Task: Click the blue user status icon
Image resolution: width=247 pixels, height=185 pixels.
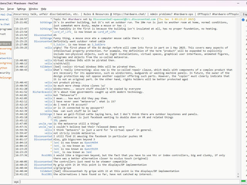Action: [243, 19]
